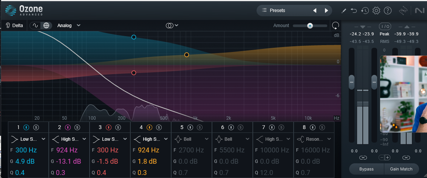Toggle band 4 power button
The height and width of the screenshot is (178, 427).
(150, 127)
